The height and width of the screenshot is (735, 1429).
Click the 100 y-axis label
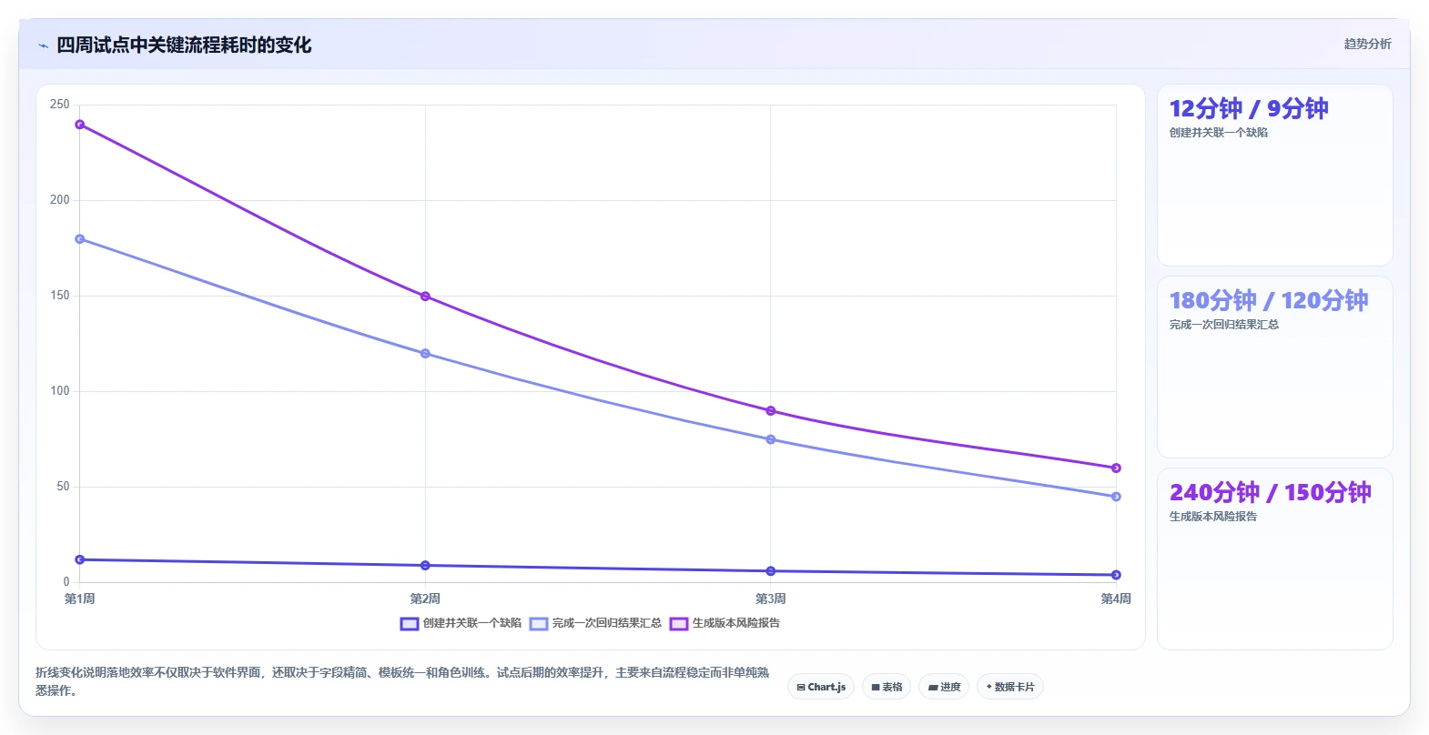(x=60, y=391)
